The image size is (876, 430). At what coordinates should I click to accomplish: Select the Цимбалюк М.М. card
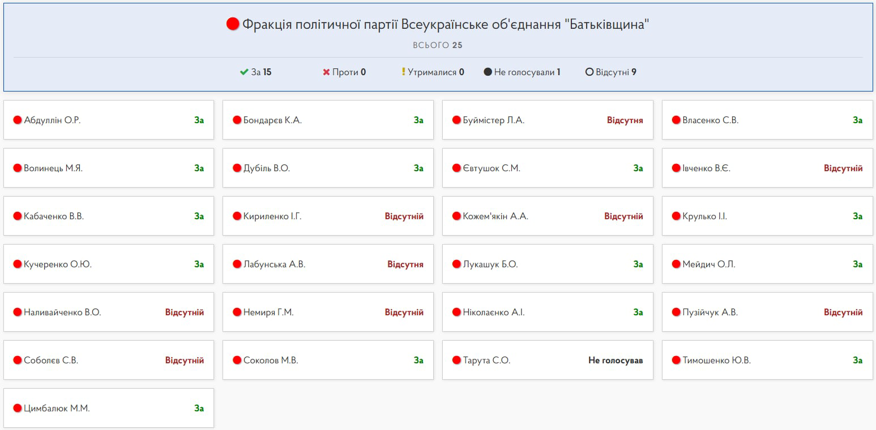(x=108, y=408)
